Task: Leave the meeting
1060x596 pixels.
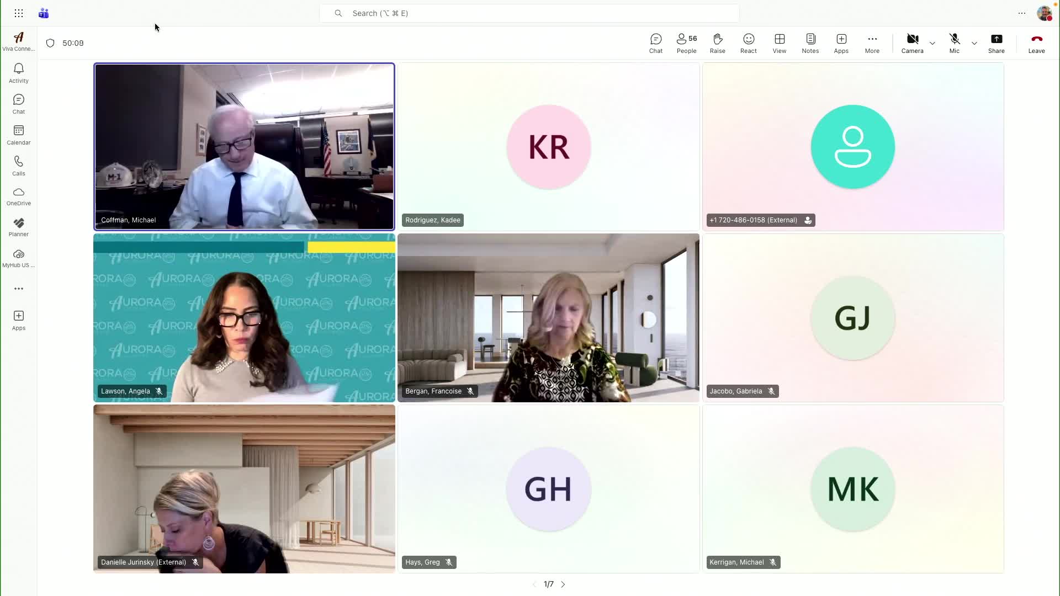Action: tap(1036, 43)
